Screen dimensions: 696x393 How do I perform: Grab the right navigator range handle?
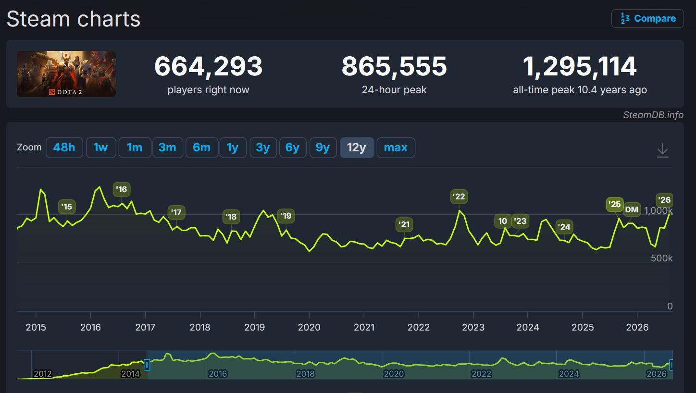[x=671, y=365]
